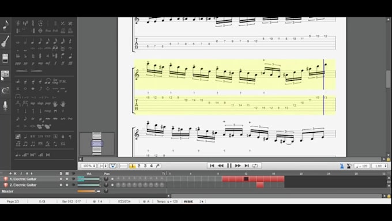
Task: Open the tempo 120 selector
Action: point(362,166)
